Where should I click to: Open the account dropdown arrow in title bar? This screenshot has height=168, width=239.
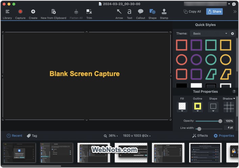(229, 4)
